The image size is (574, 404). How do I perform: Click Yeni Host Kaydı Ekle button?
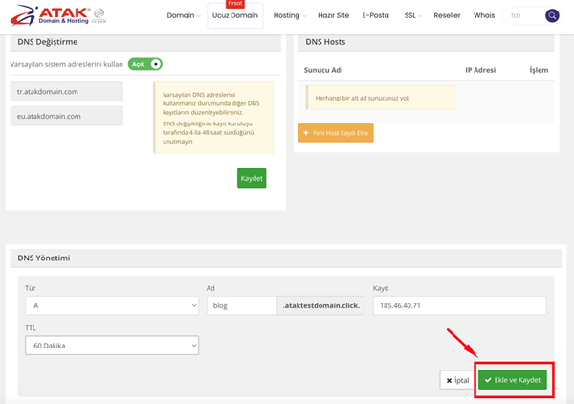click(336, 133)
